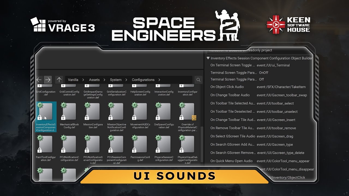Click event:/UI/toolbar_remove value
The image size is (349, 196).
click(x=276, y=128)
